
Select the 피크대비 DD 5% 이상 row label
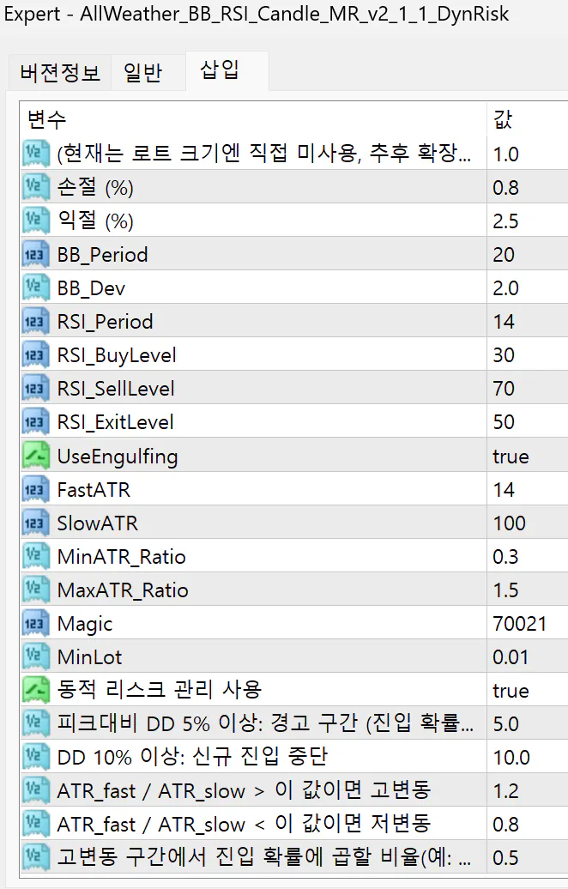tap(265, 723)
